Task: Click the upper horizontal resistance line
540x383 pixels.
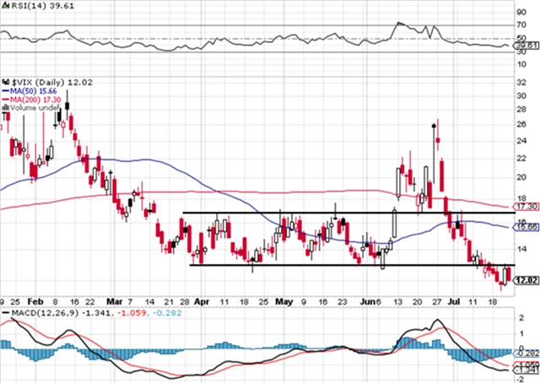Action: point(295,213)
